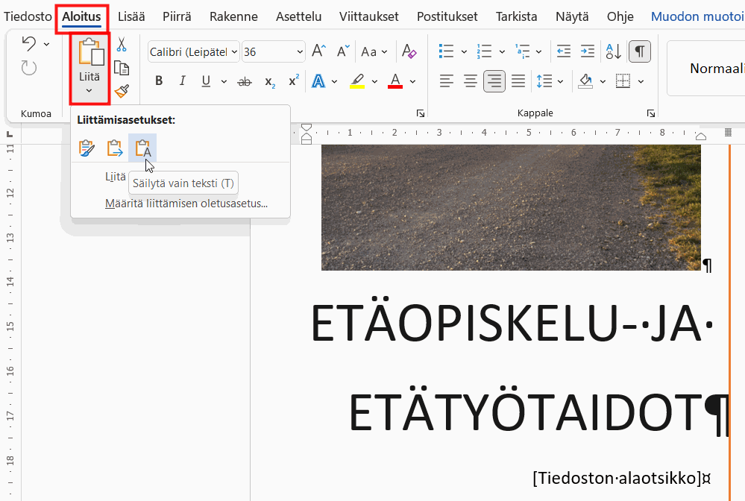Click the Tiedoston alaotsikko placeholder
Image resolution: width=745 pixels, height=501 pixels.
coord(617,478)
